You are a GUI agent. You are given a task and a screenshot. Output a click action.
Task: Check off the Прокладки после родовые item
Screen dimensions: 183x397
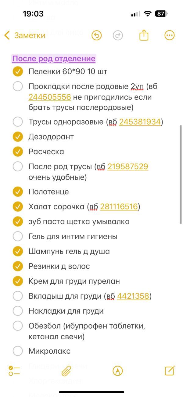[x=17, y=87]
